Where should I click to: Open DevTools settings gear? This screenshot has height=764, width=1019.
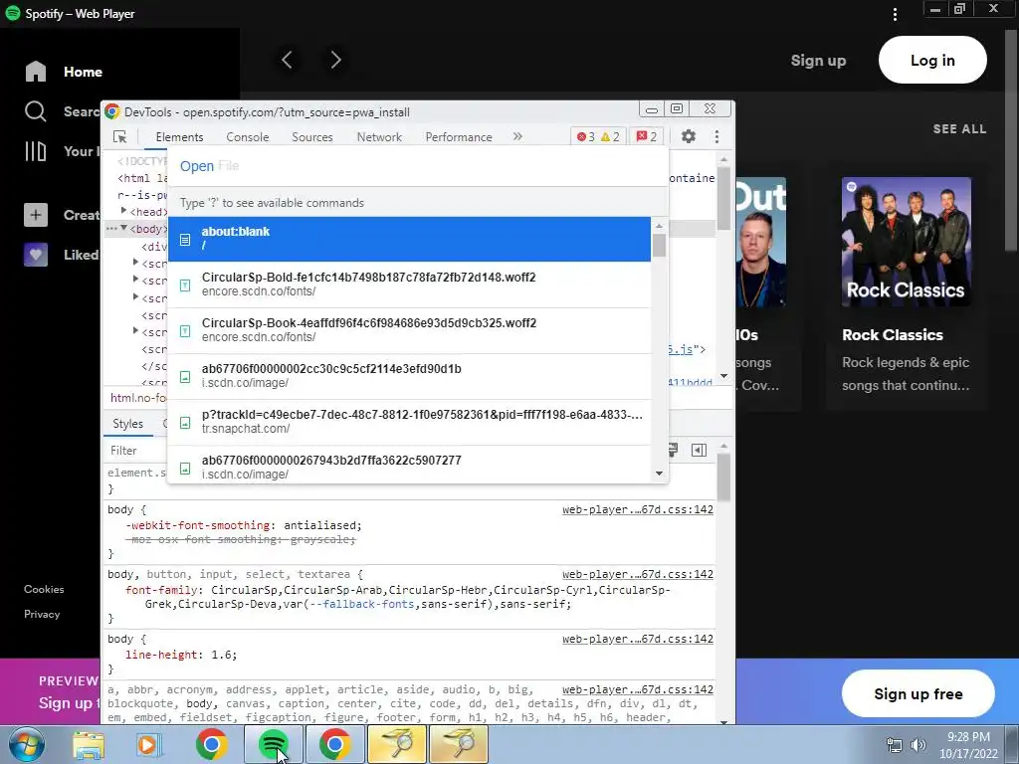point(689,136)
